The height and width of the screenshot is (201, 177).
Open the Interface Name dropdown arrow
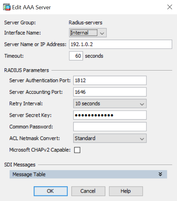click(102, 33)
